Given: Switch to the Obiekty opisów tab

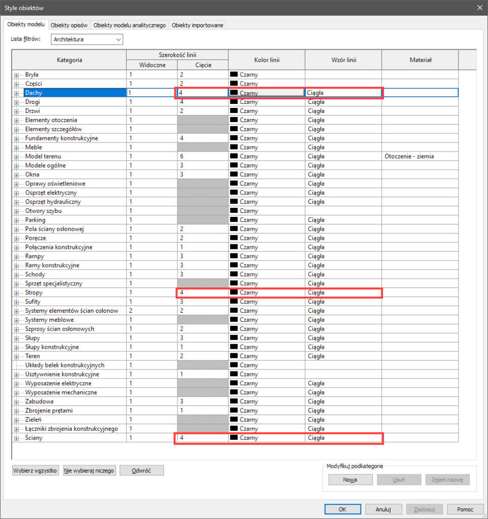Looking at the screenshot, I should (69, 25).
